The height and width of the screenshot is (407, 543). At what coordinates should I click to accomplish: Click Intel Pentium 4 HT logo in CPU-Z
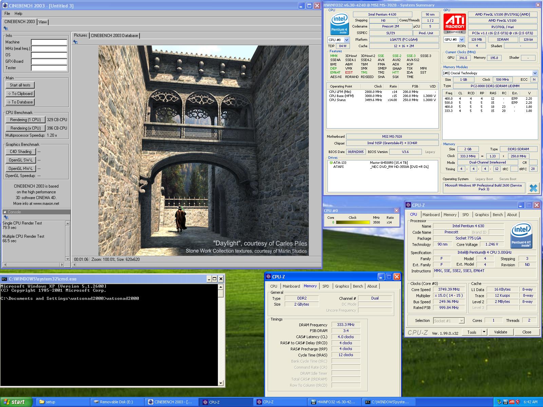click(x=521, y=235)
